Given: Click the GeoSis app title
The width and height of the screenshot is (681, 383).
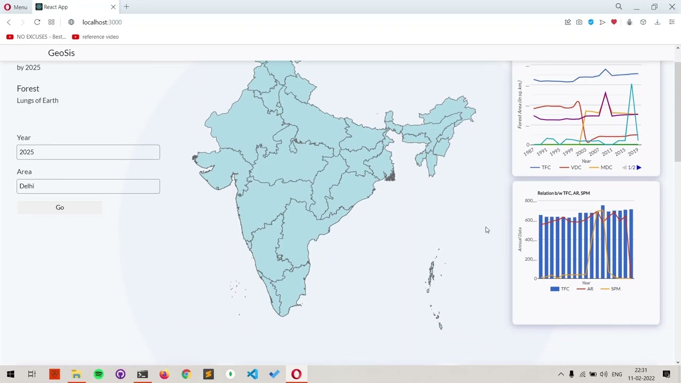Looking at the screenshot, I should pos(61,53).
